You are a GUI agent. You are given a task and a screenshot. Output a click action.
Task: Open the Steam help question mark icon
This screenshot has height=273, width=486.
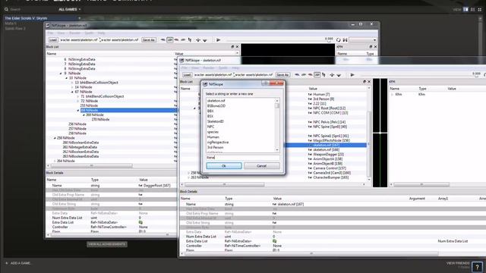point(477,266)
